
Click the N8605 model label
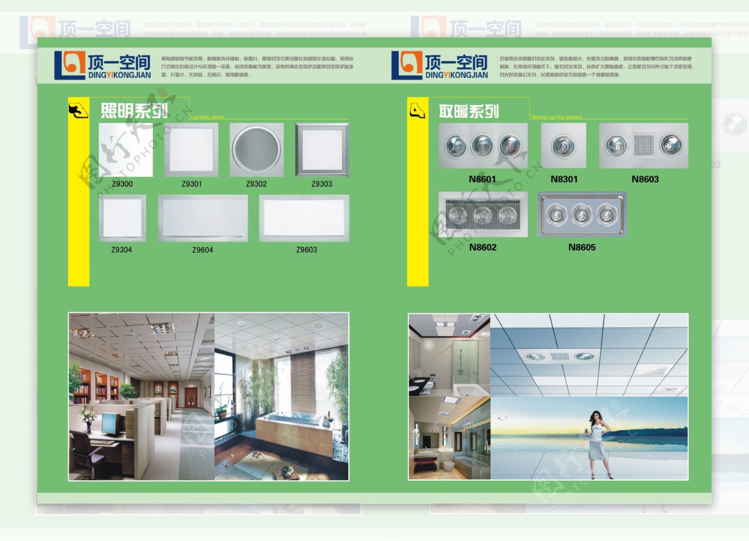coord(582,247)
